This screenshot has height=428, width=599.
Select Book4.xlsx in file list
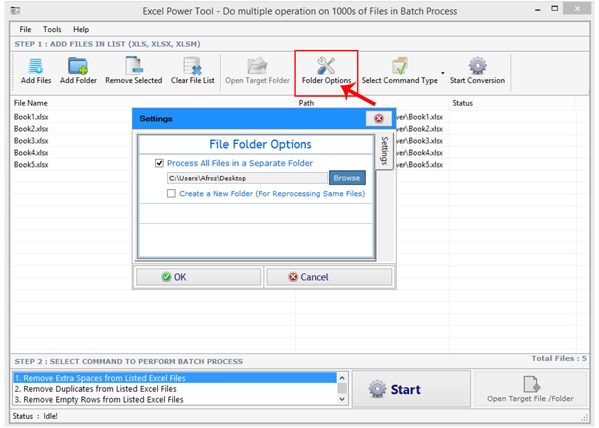coord(31,152)
